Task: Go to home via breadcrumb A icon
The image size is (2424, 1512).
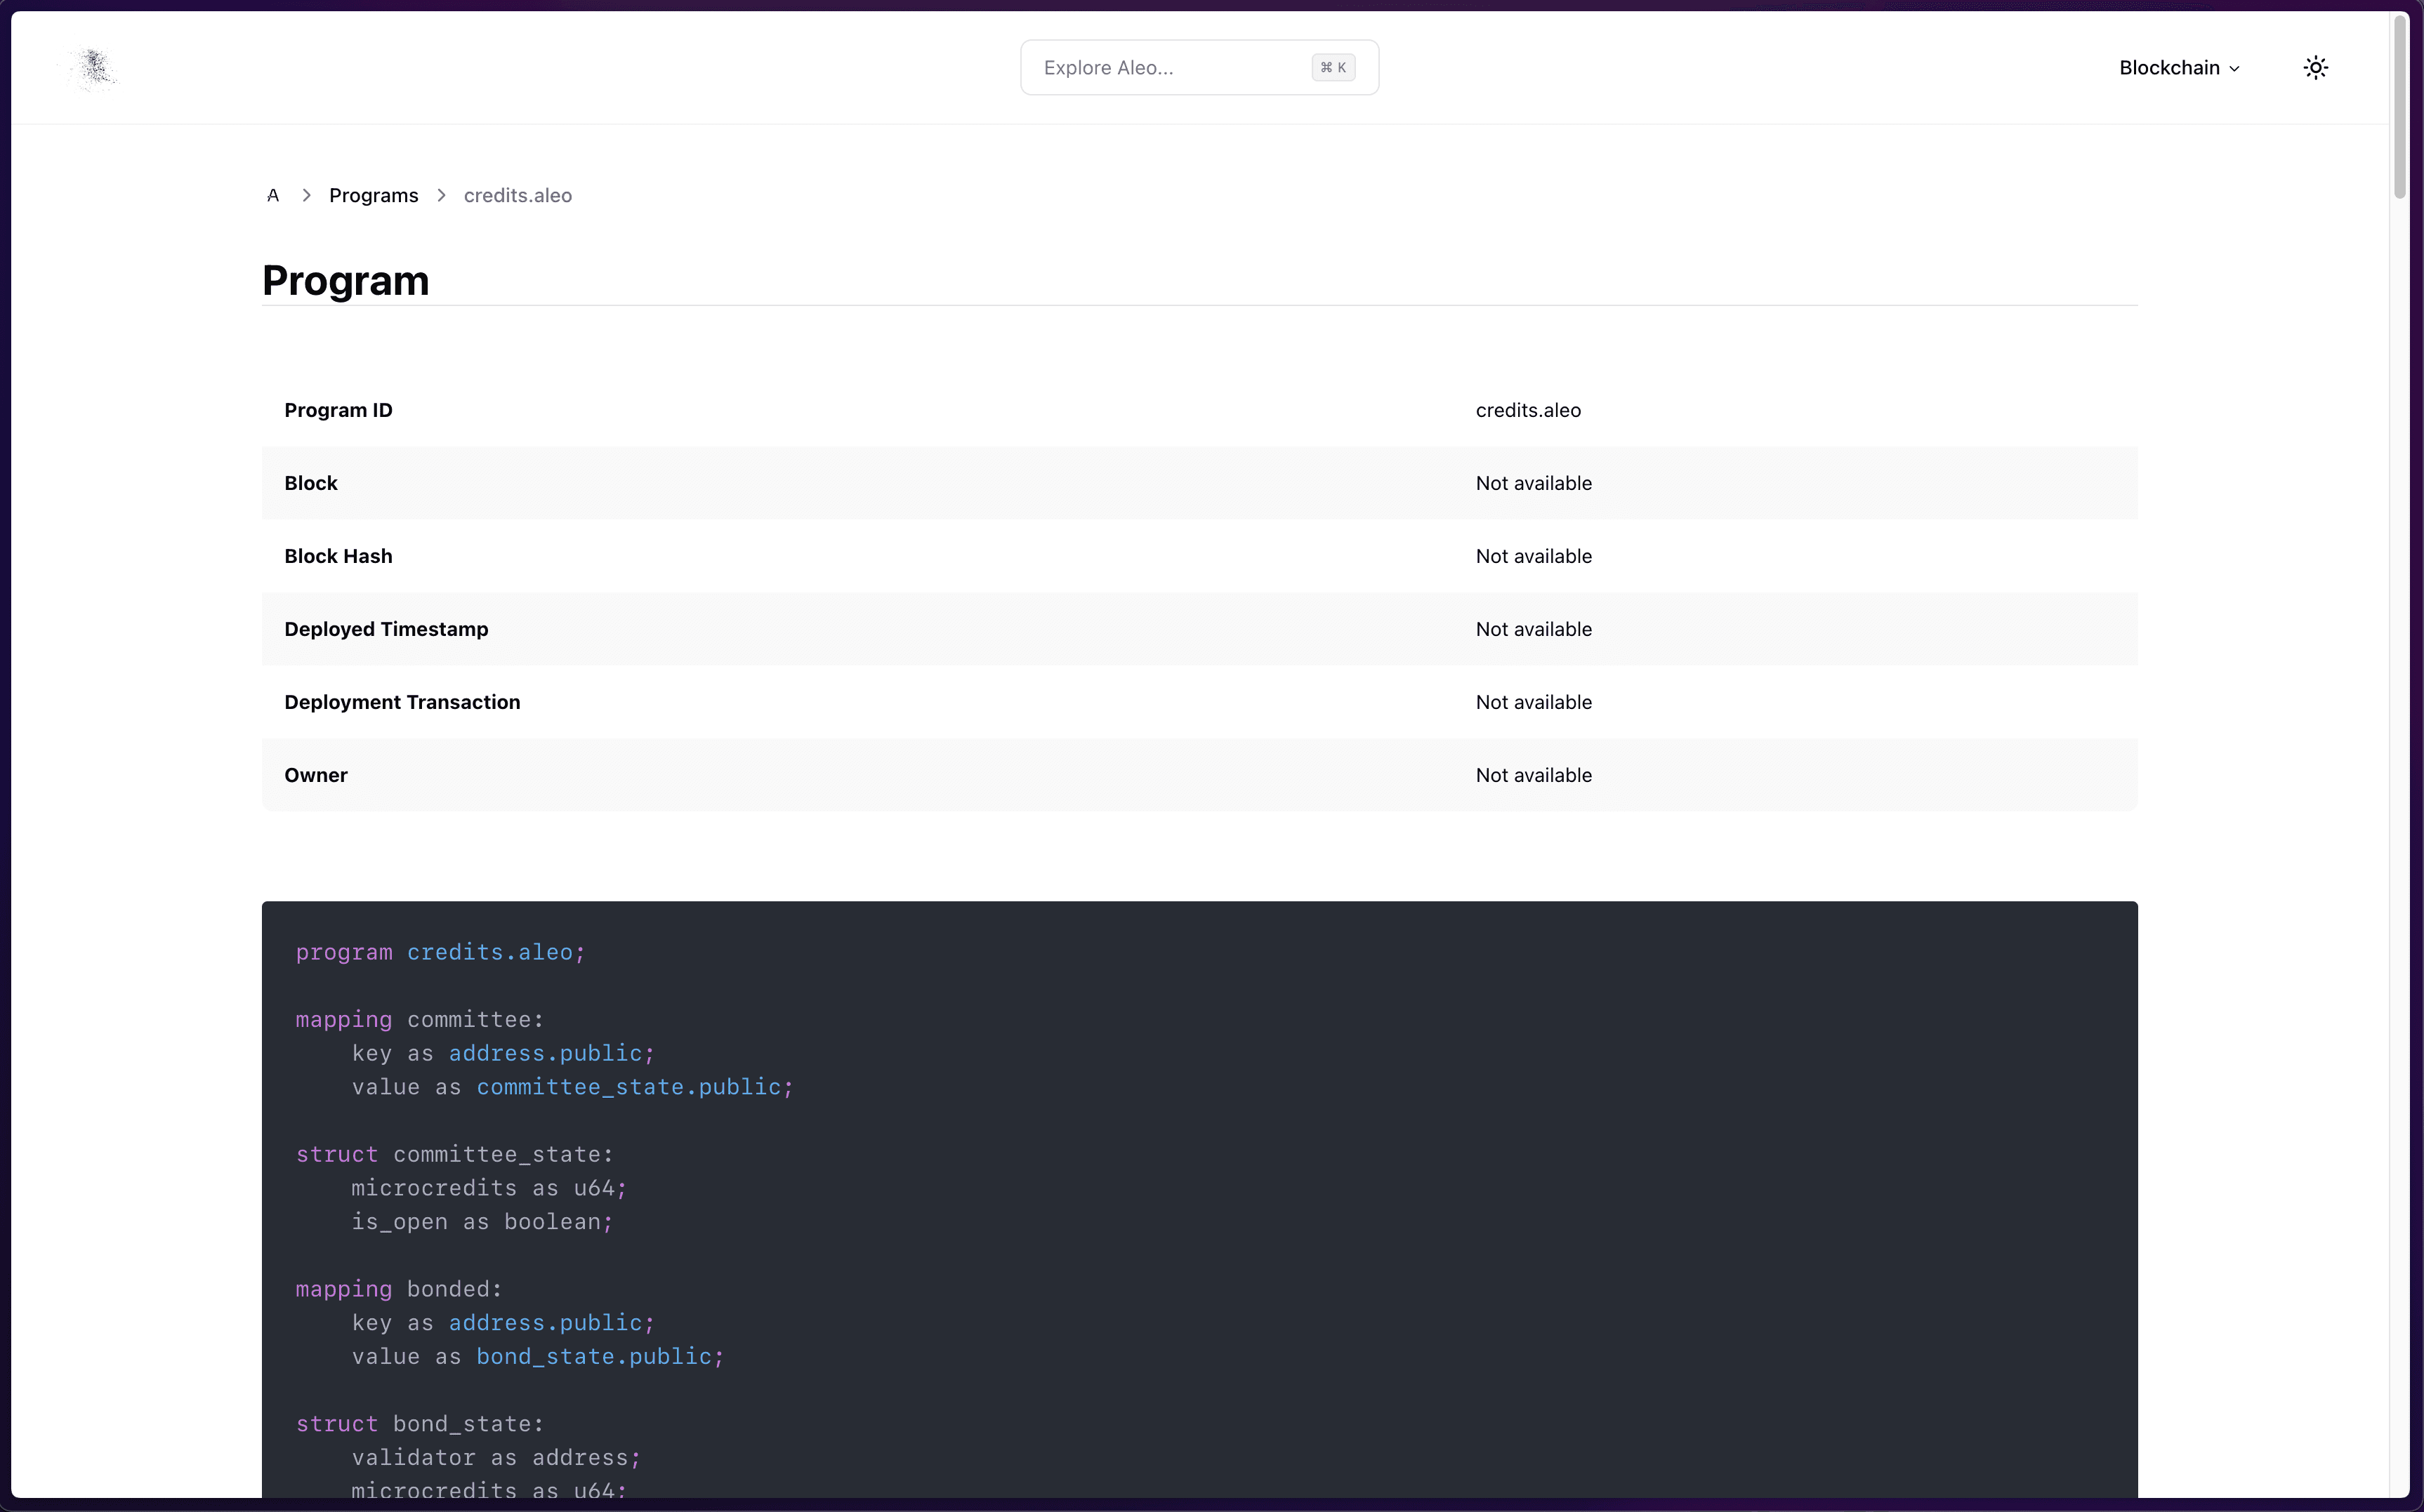Action: click(272, 195)
